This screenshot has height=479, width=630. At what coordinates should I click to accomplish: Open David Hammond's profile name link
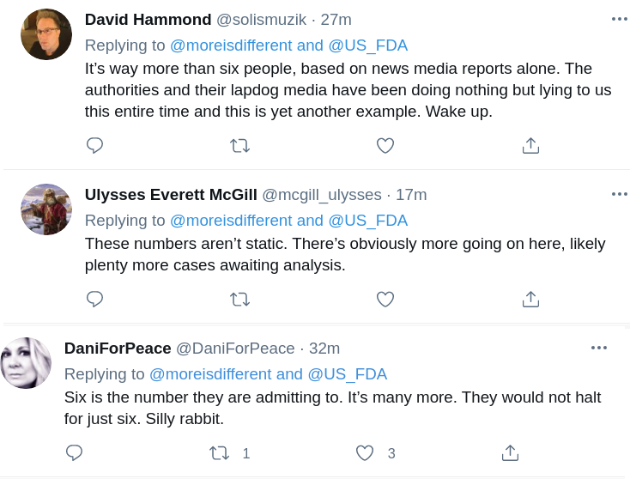tap(148, 20)
